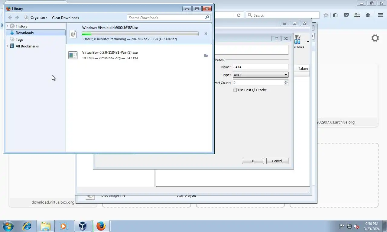Select VirtualBox-5.2.0-118431-Win(1).exe entry
This screenshot has height=232, width=387.
[x=139, y=55]
